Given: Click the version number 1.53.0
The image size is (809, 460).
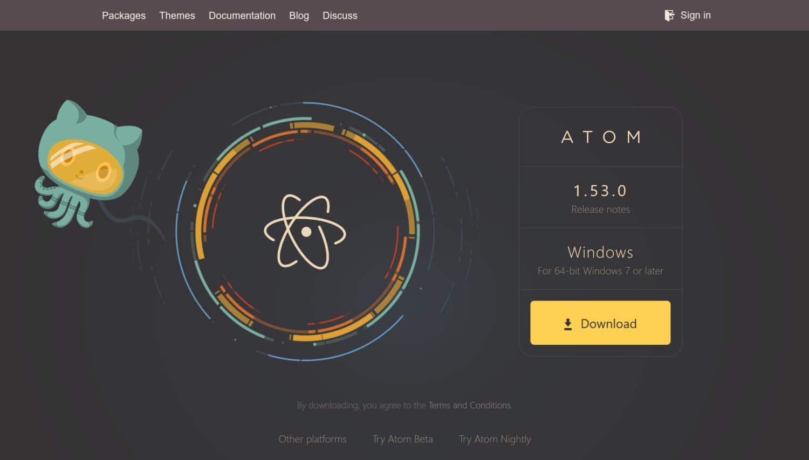Looking at the screenshot, I should tap(600, 190).
